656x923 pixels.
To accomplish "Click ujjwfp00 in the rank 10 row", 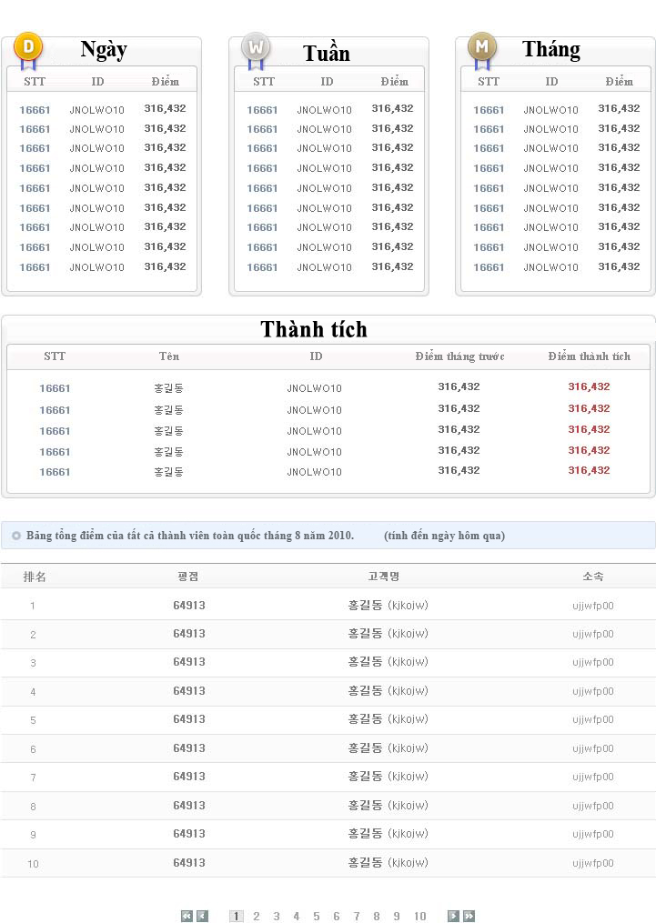I will point(593,863).
